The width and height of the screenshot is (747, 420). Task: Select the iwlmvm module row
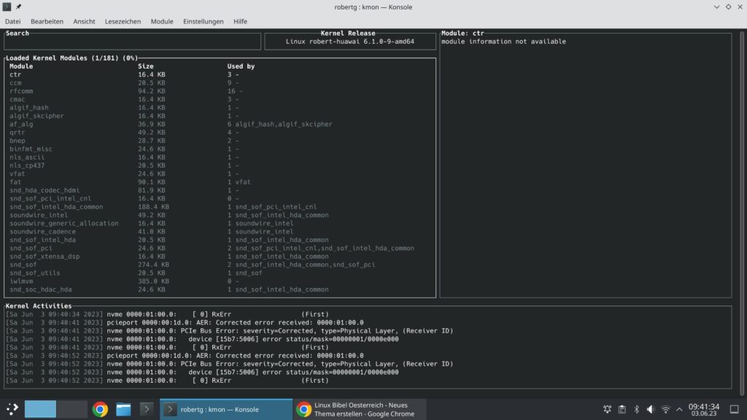[x=73, y=281]
